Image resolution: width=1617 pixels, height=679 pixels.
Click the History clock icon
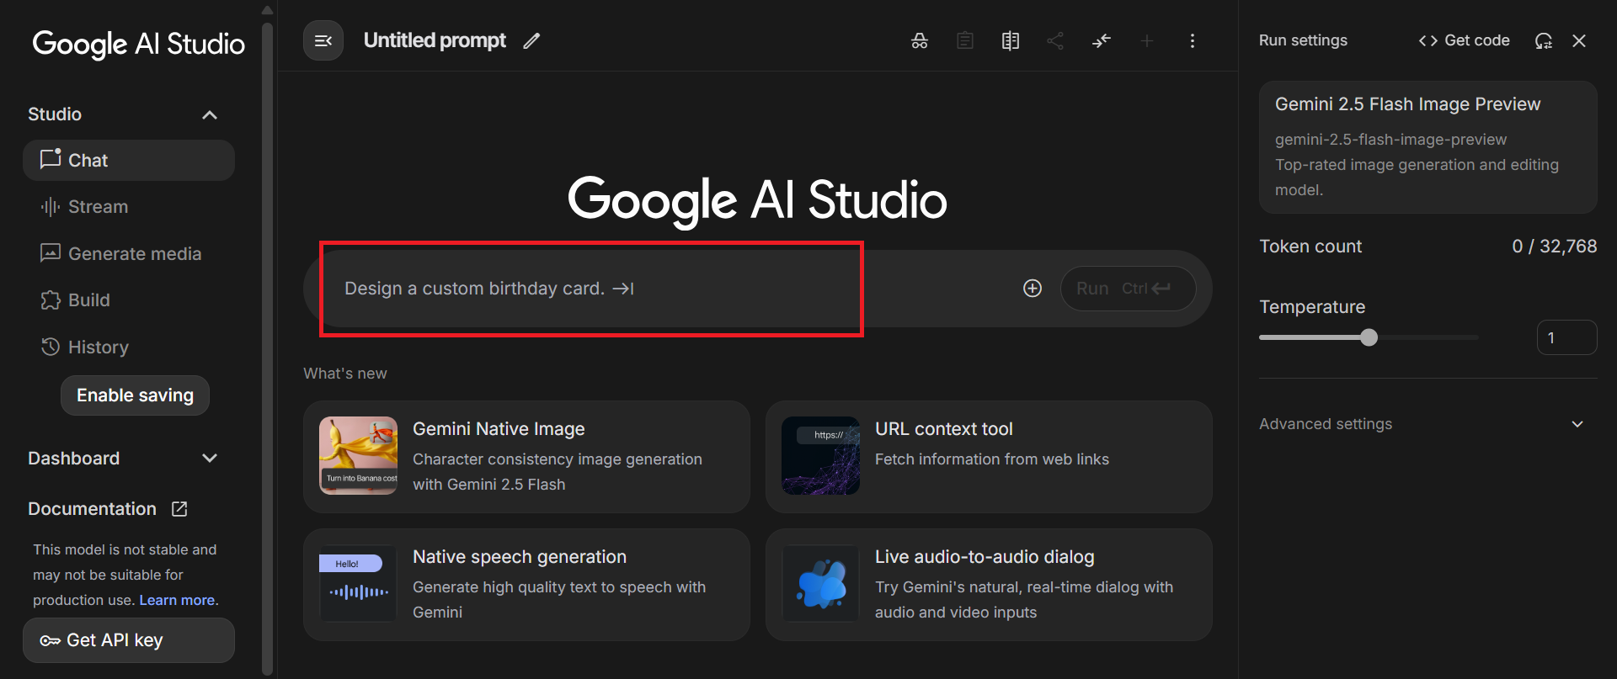tap(51, 347)
